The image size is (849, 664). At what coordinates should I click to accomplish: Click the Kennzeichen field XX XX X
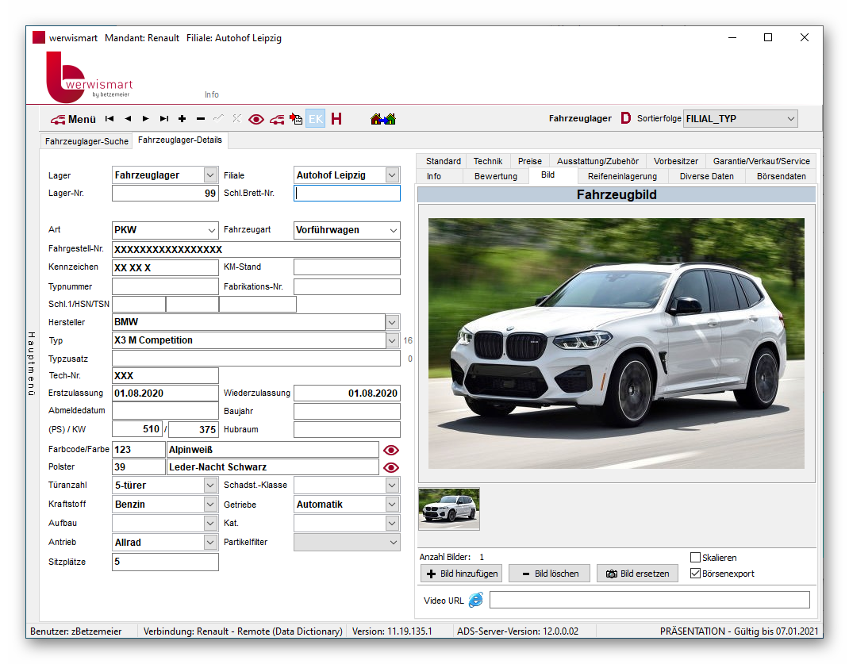coord(165,268)
